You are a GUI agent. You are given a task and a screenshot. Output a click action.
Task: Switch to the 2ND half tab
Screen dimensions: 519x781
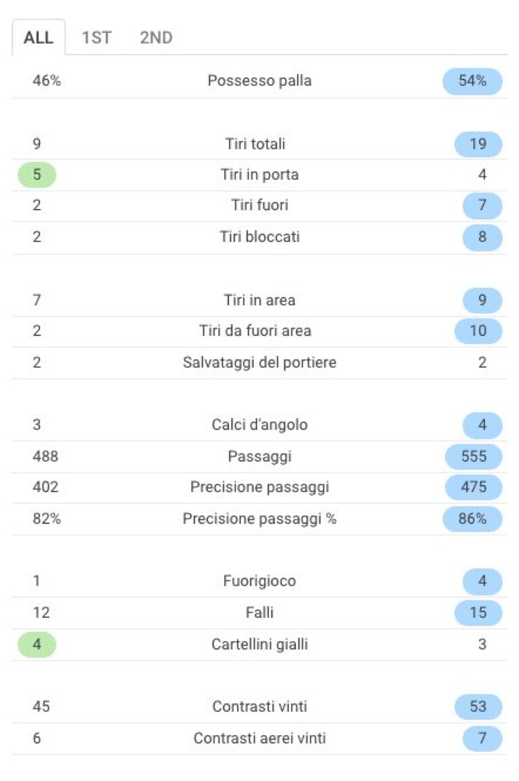point(156,37)
